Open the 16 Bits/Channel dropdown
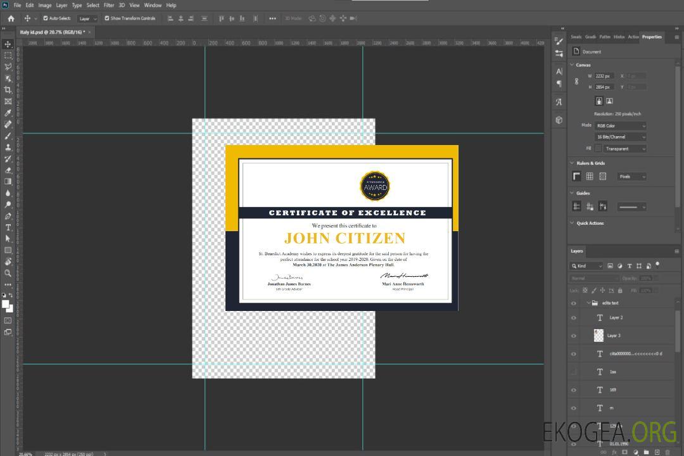The height and width of the screenshot is (456, 684). click(620, 137)
